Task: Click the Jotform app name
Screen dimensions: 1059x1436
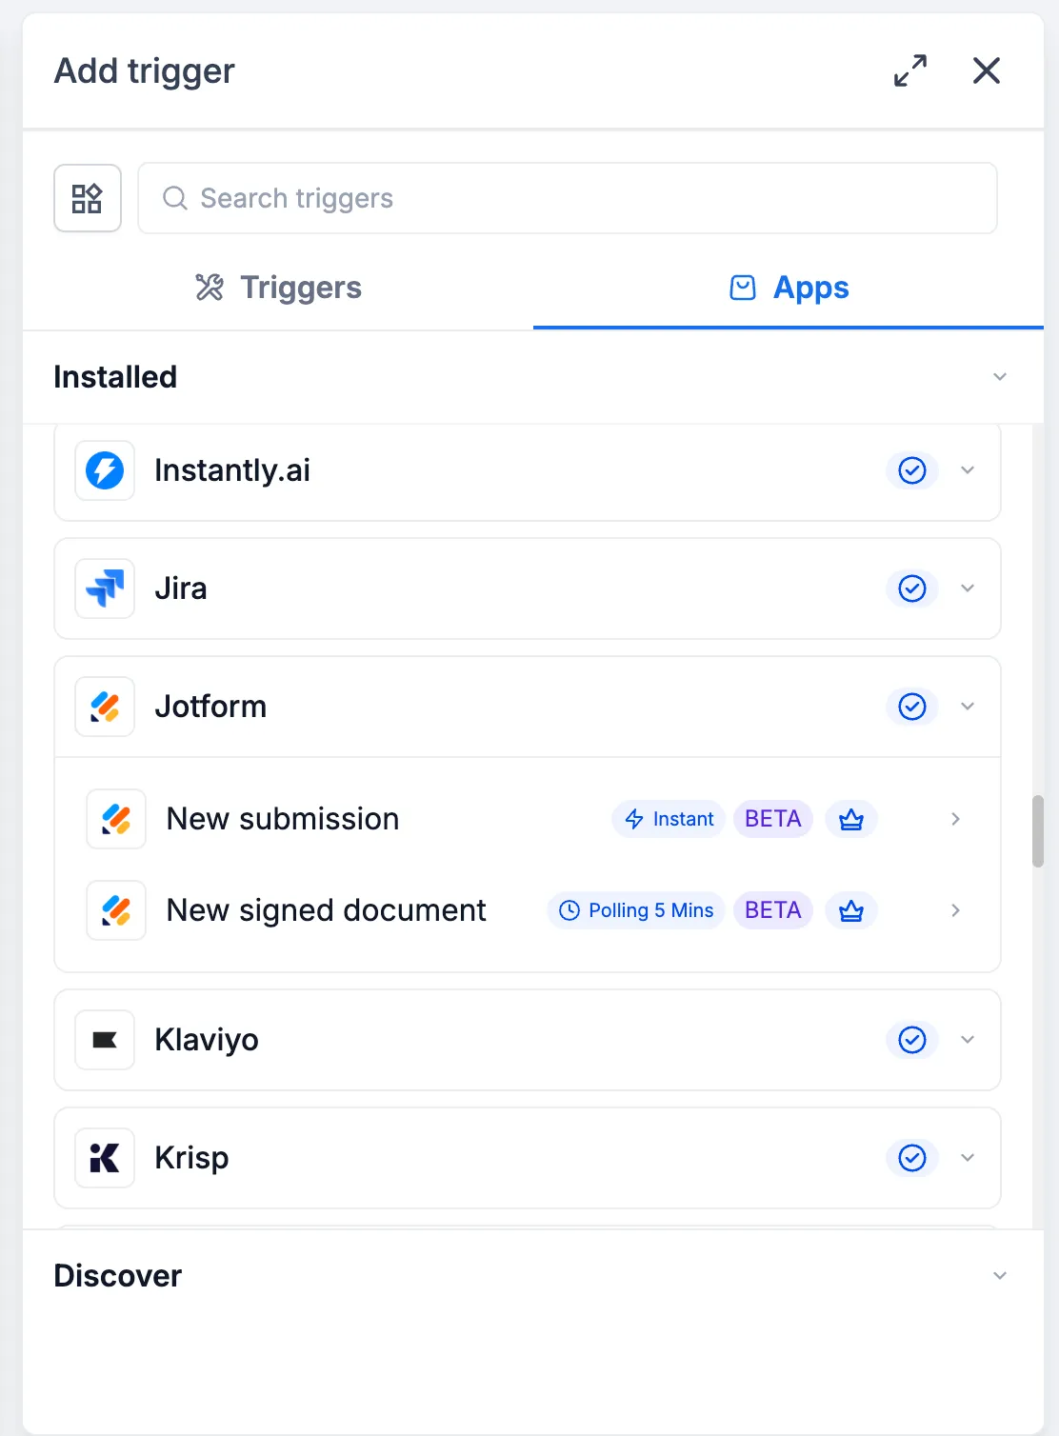Action: [x=210, y=707]
